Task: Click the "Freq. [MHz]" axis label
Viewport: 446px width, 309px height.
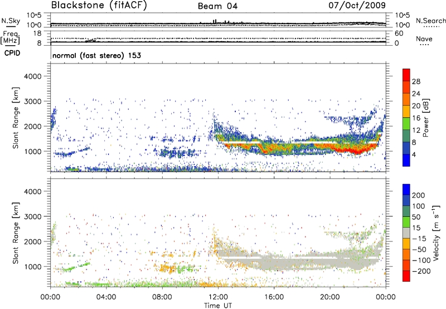Action: (x=10, y=37)
